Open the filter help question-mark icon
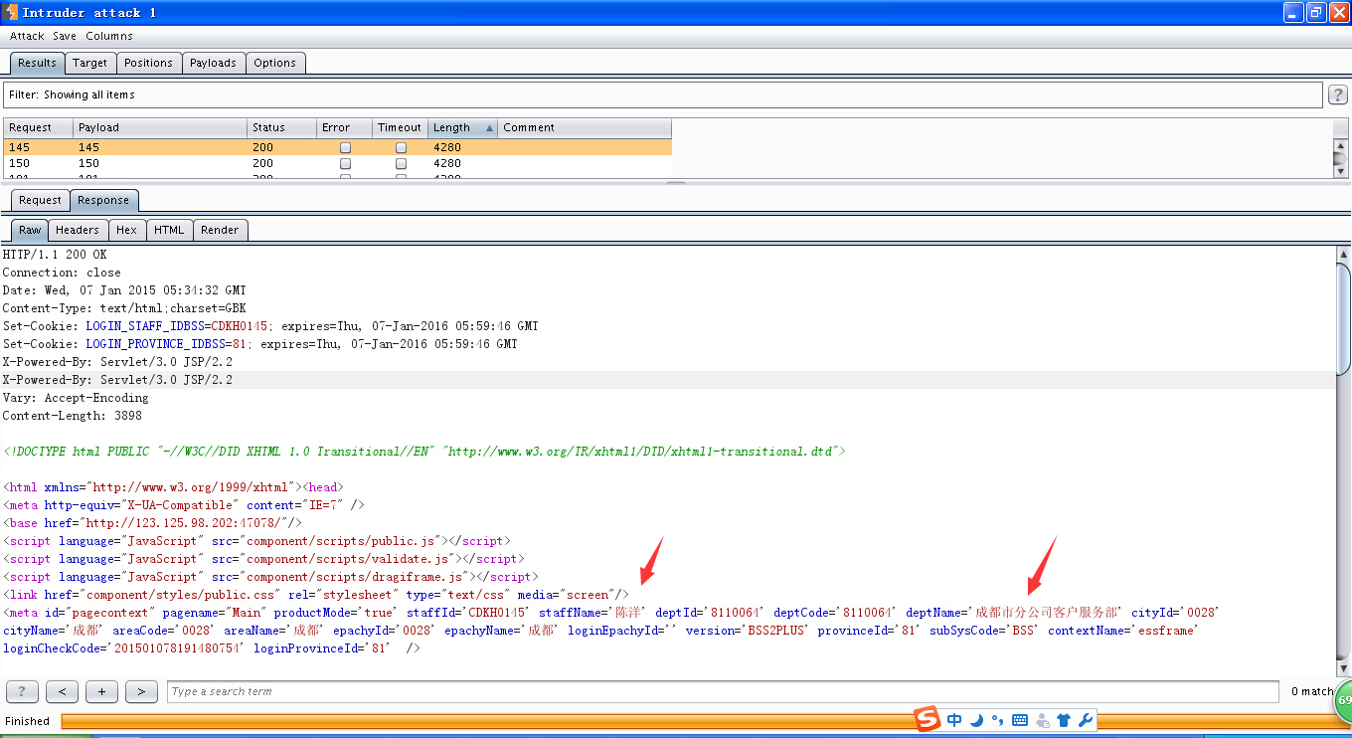The height and width of the screenshot is (738, 1352). [x=1338, y=94]
